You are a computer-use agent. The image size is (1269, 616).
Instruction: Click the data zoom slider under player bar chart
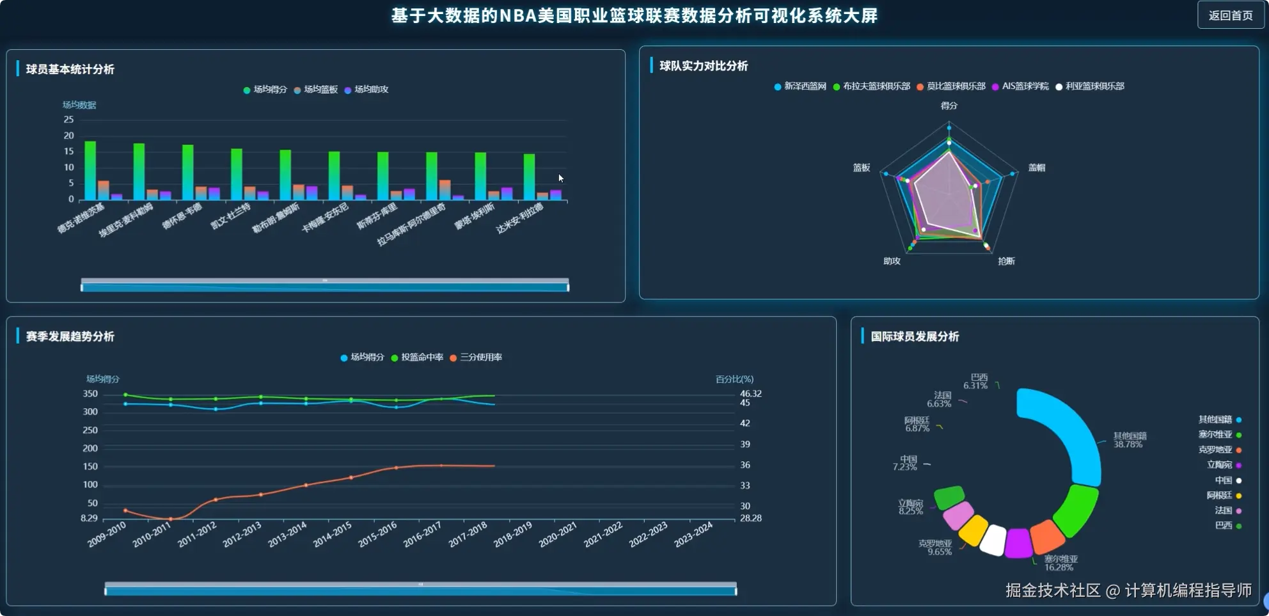tap(325, 285)
